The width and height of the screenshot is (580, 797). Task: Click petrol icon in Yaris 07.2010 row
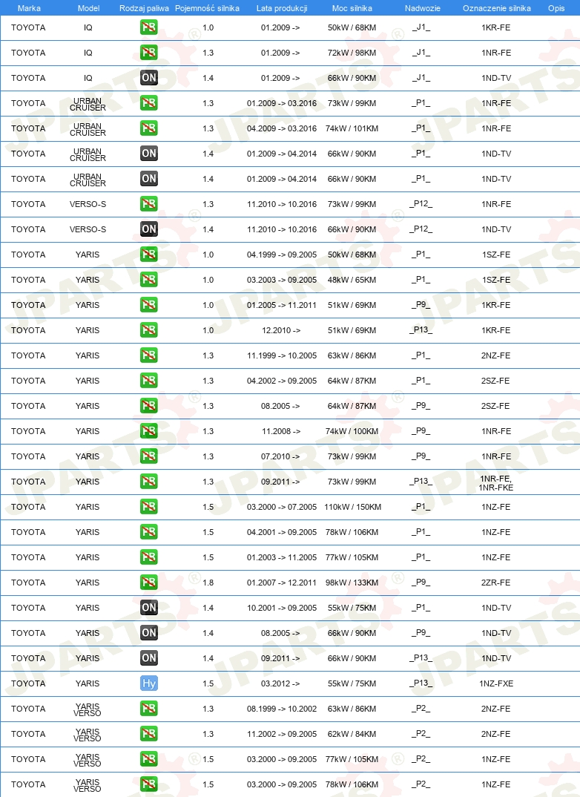pos(149,456)
